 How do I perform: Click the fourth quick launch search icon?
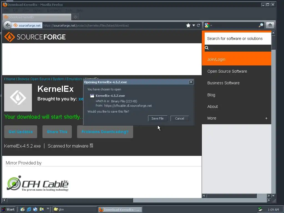(x=42, y=209)
